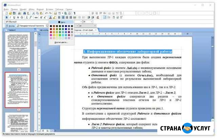Toggle Underline formatting button

coord(14,17)
